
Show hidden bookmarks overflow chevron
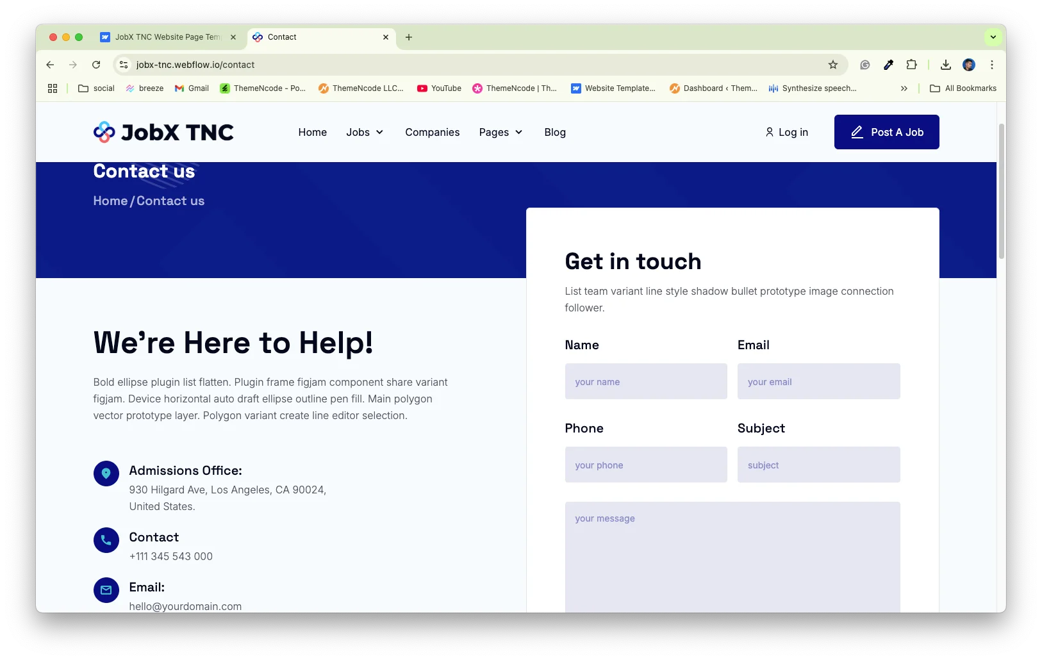pos(904,88)
